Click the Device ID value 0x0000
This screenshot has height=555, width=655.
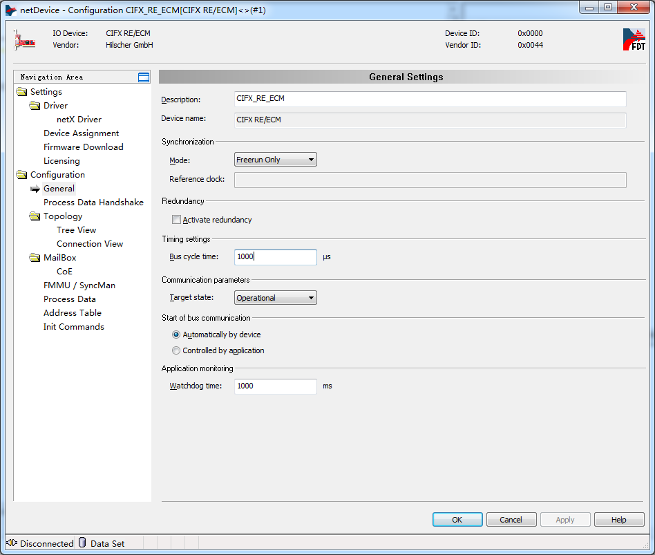530,33
